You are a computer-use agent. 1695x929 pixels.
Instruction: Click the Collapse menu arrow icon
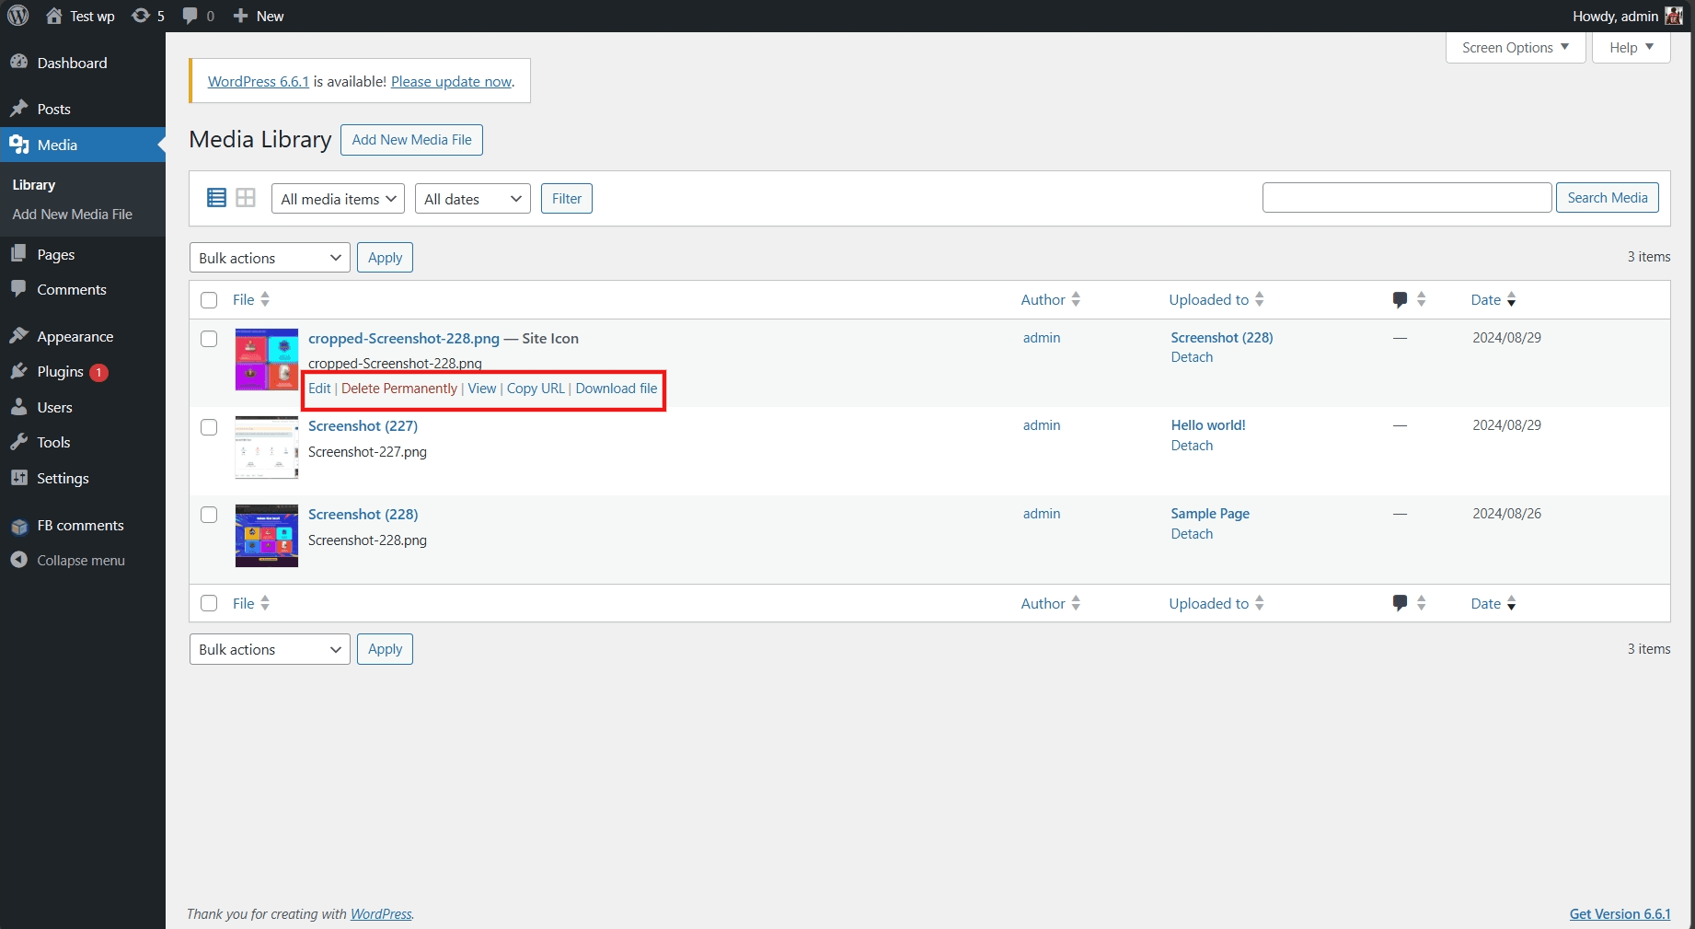(x=19, y=560)
